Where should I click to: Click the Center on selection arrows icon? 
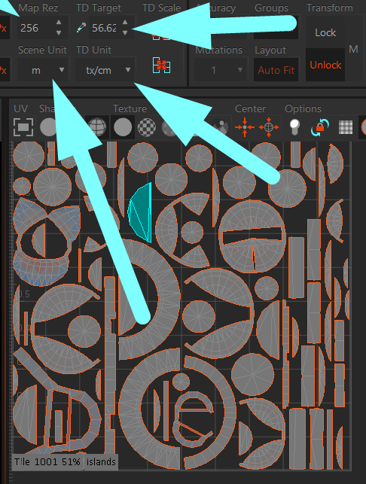(245, 127)
